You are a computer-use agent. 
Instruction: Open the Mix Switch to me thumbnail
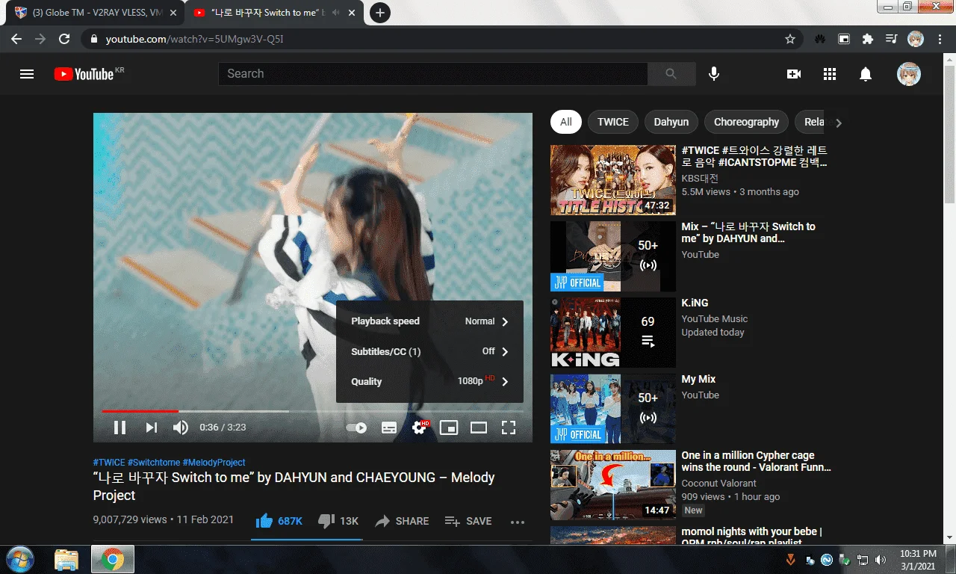click(x=613, y=256)
